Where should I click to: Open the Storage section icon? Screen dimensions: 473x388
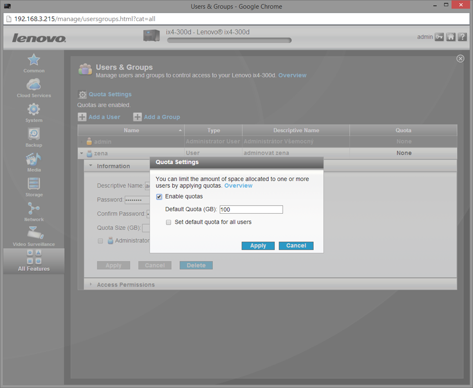tap(34, 184)
